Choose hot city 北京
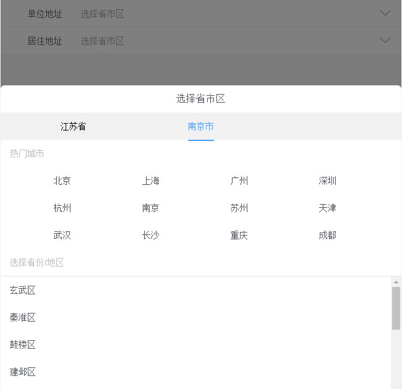402x389 pixels. [x=62, y=181]
